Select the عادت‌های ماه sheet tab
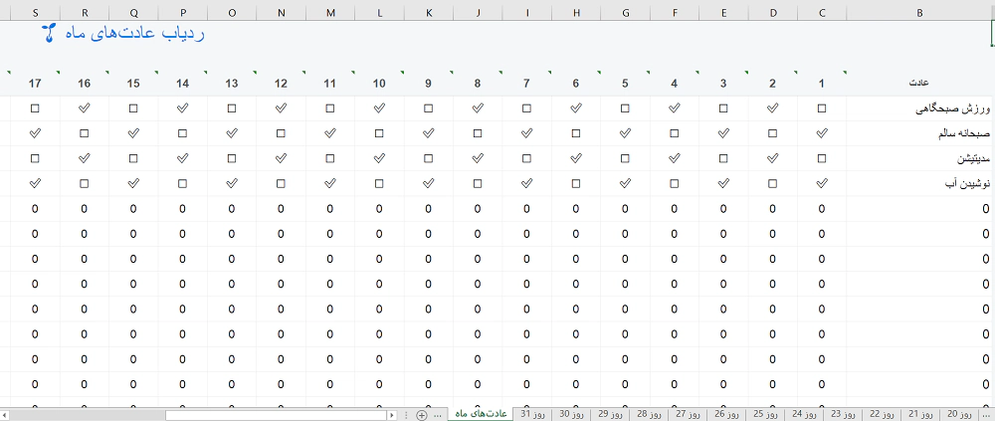 click(482, 414)
